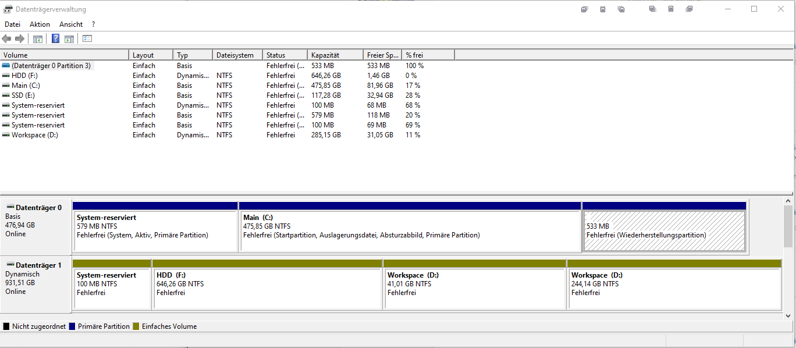The image size is (796, 348).
Task: Open the ? help menu
Action: 93,24
